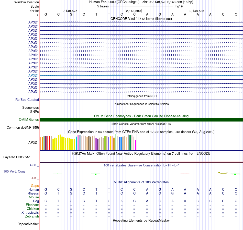The height and width of the screenshot is (230, 243).
Task: Select the Layered H3K27Ac label
Action: click(x=17, y=157)
